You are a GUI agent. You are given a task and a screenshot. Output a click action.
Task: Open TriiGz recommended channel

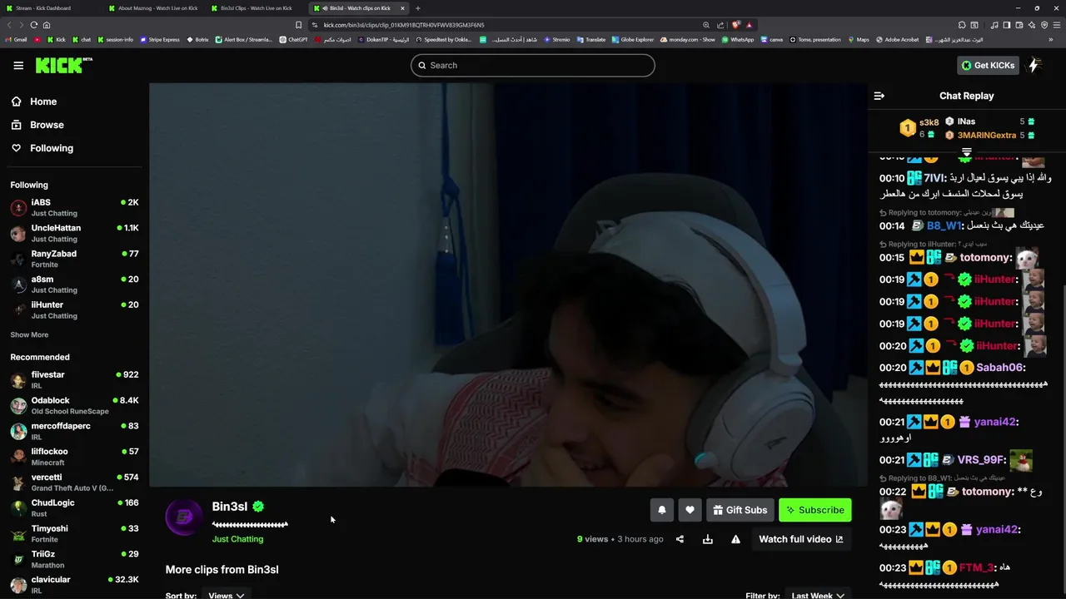[x=73, y=559]
